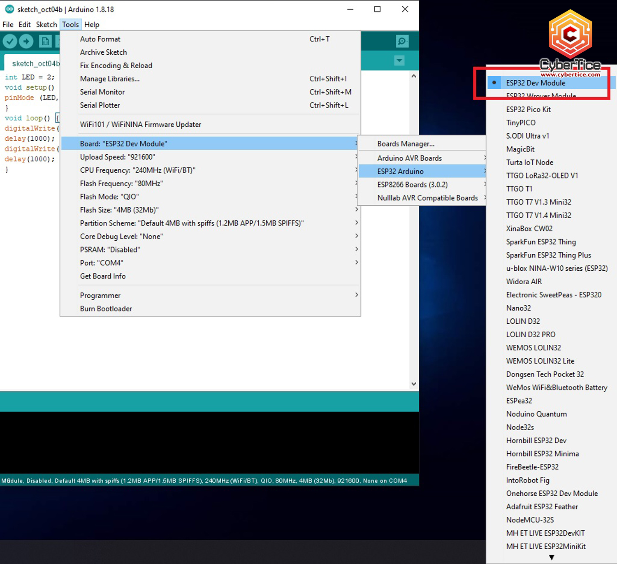Select SparkFun ESP32 Thing board
The width and height of the screenshot is (617, 564).
click(x=541, y=242)
